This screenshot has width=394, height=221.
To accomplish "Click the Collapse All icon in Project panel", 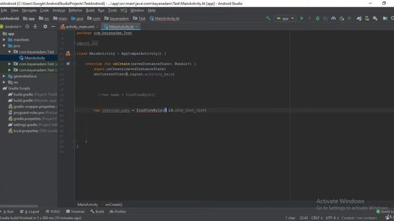I will pyautogui.click(x=35, y=26).
